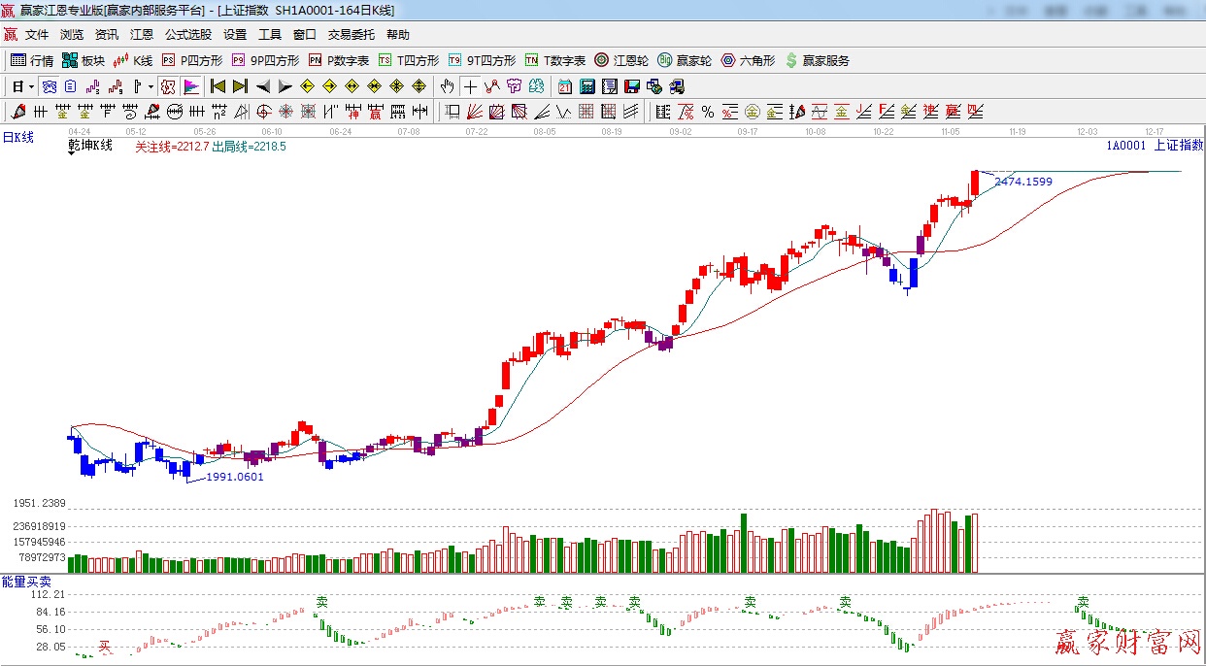Open the 交易委托 menu
The height and width of the screenshot is (666, 1206).
(351, 35)
